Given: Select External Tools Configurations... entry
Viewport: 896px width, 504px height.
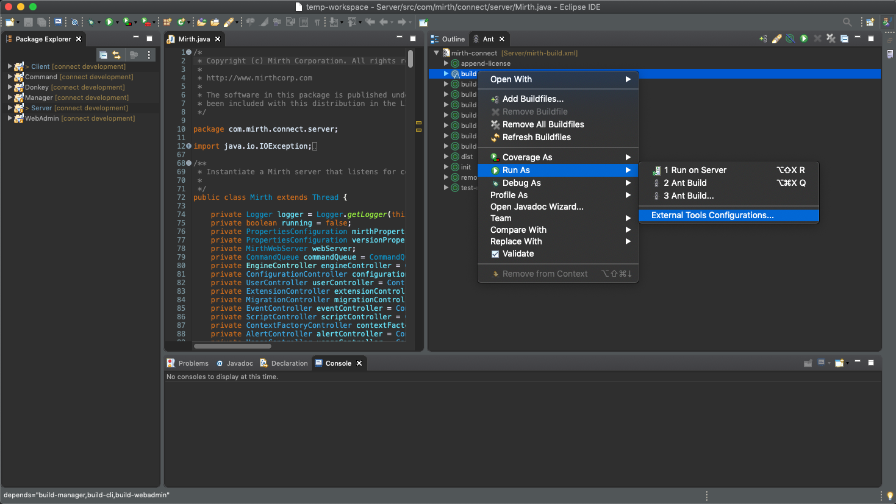Looking at the screenshot, I should (x=729, y=215).
